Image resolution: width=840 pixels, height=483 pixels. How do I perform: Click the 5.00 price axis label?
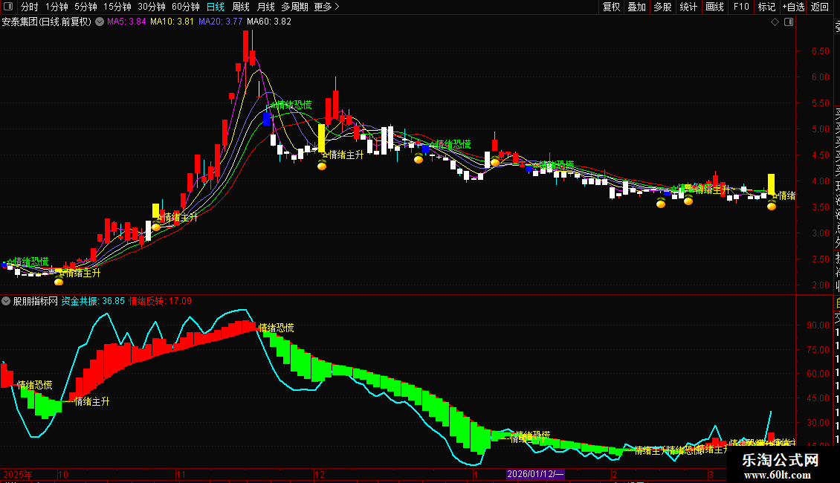click(821, 129)
